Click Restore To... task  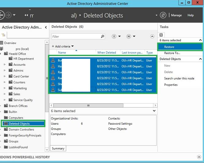[172, 53]
